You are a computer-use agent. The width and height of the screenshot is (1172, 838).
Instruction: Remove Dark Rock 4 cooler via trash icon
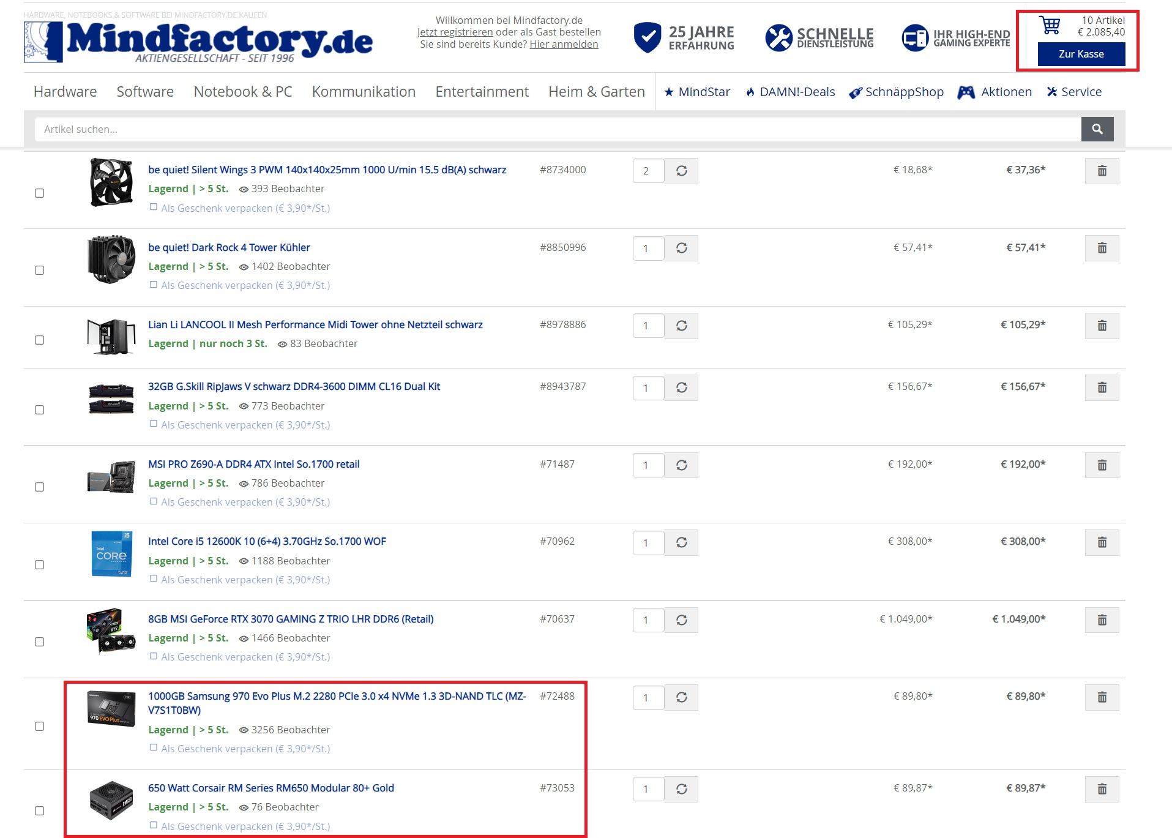click(x=1102, y=248)
